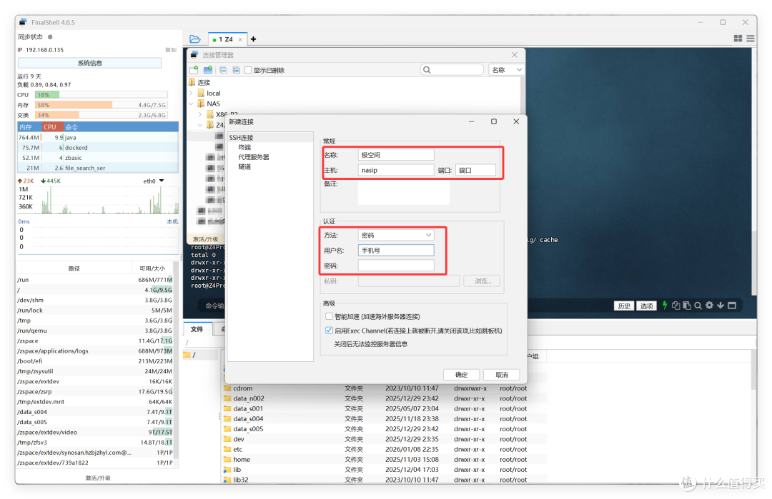Expand all nodes in connection manager
Screen dimensions: 772x499
click(237, 70)
